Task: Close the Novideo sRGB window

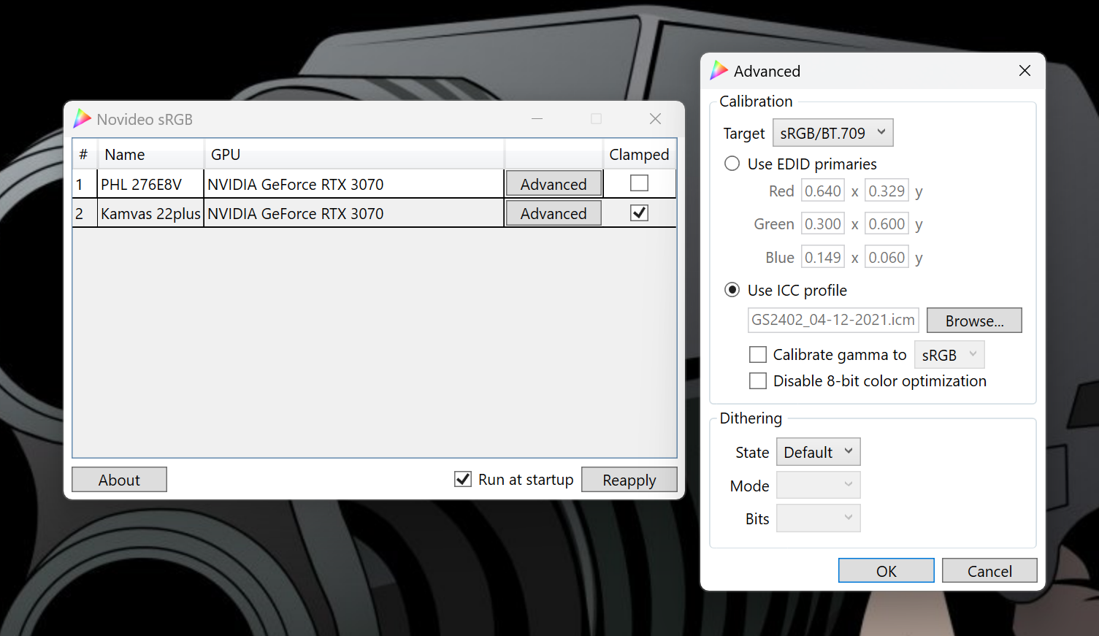Action: click(655, 119)
